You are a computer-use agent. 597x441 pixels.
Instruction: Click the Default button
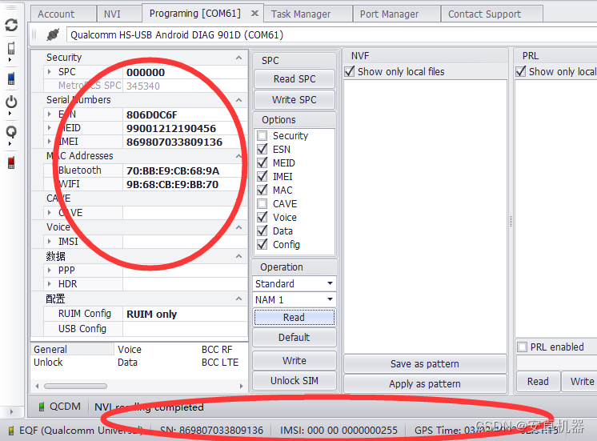click(294, 338)
